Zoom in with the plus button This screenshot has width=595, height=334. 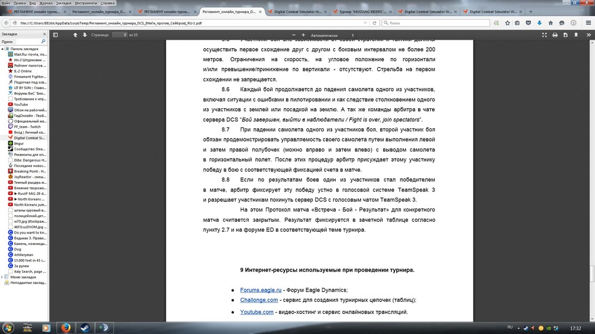(x=303, y=35)
